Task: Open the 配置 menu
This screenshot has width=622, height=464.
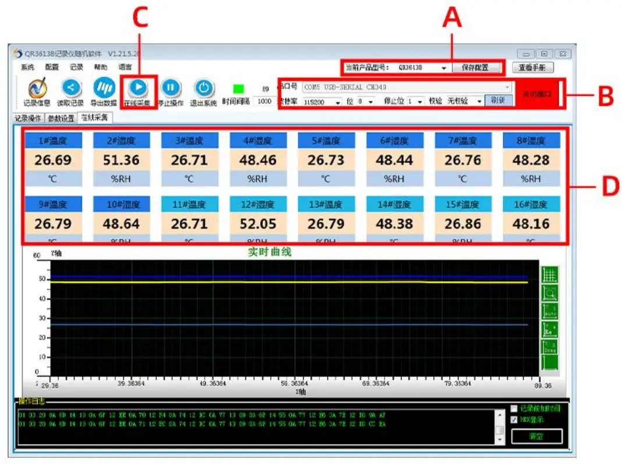Action: pos(52,67)
